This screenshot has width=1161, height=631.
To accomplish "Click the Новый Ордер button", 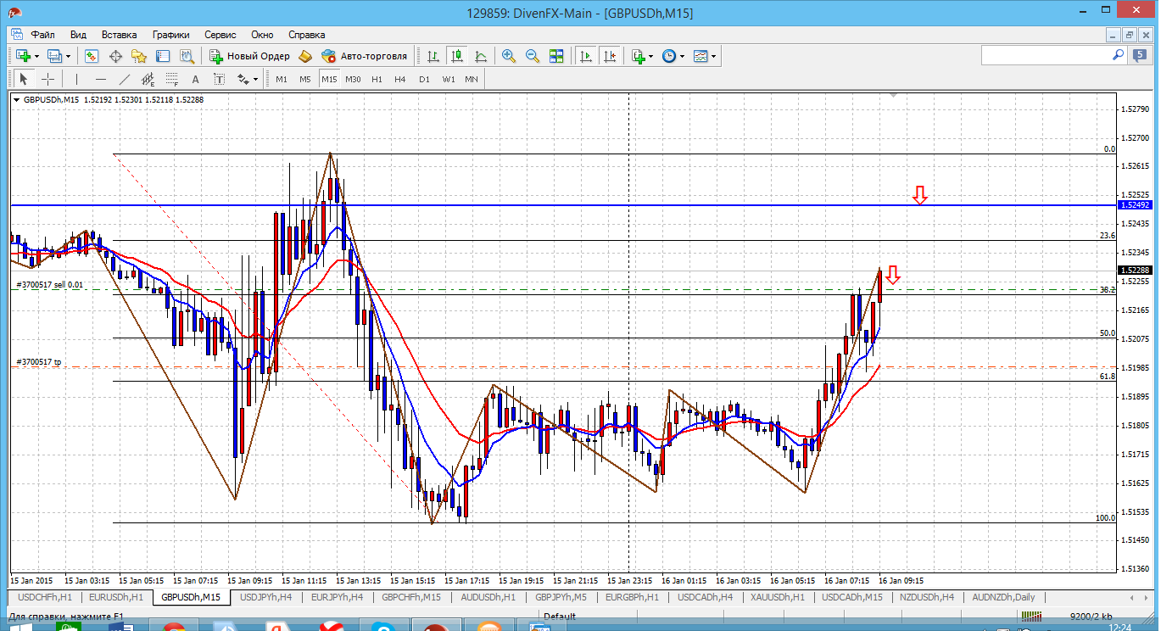I will pos(249,56).
